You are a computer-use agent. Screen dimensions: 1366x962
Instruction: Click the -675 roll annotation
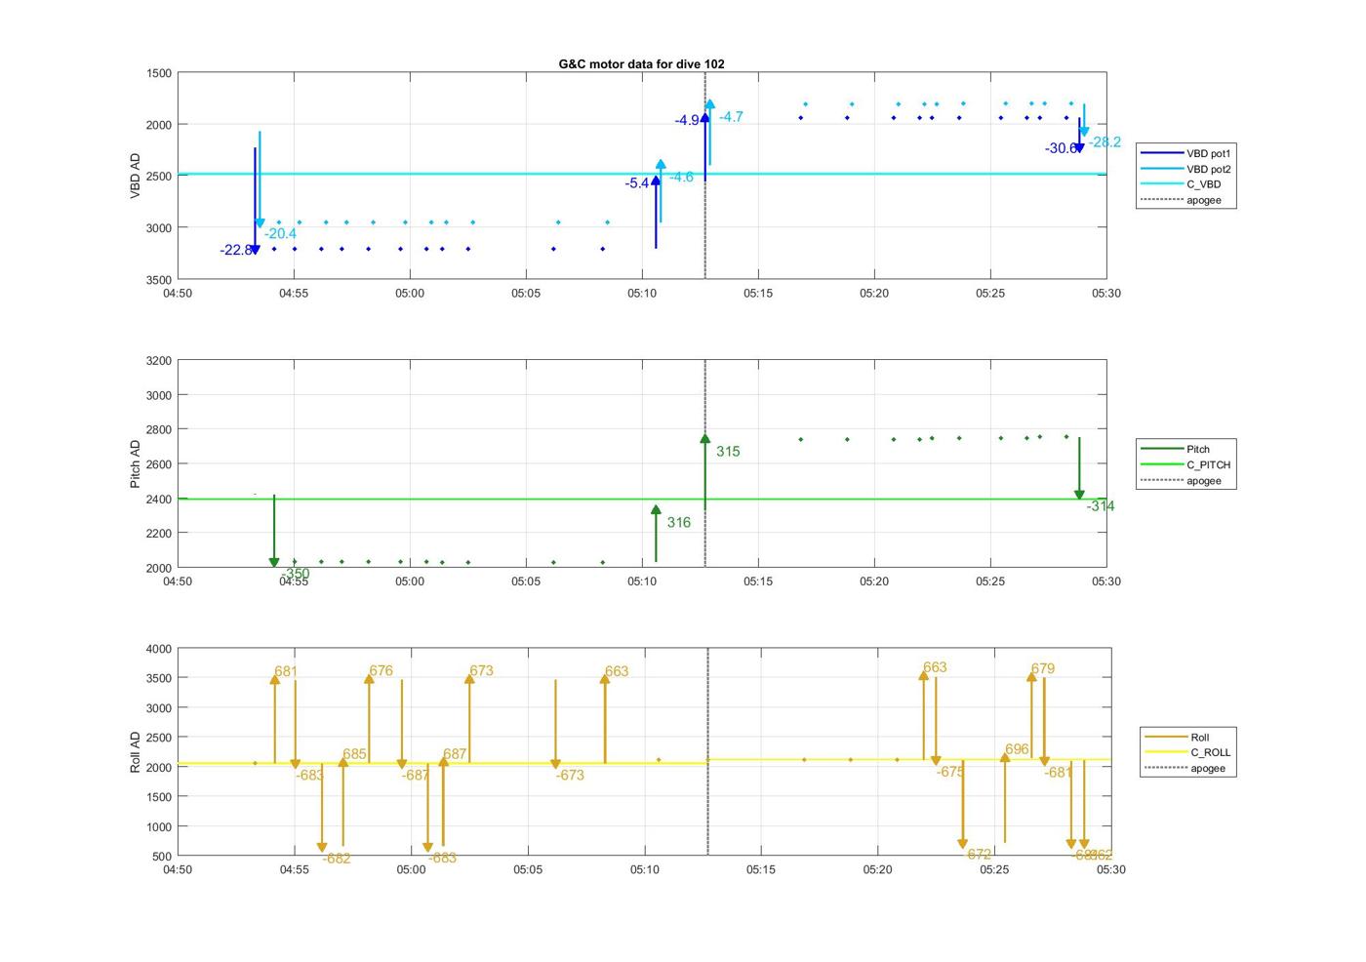click(950, 773)
